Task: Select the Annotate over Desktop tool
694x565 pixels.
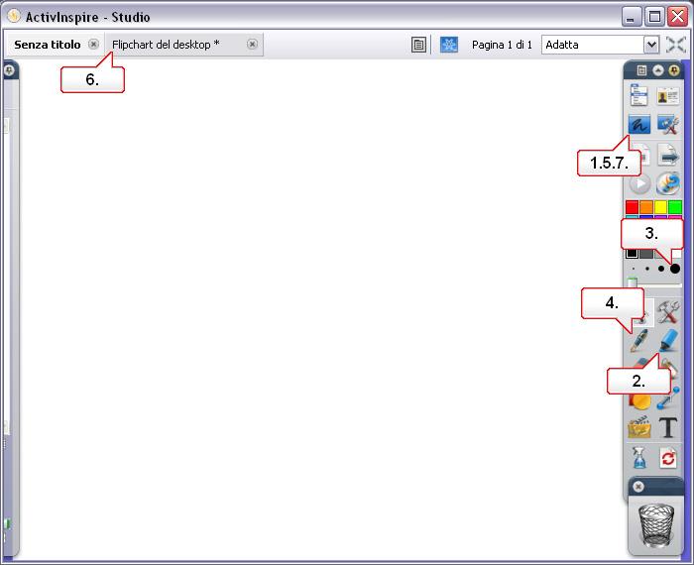Action: (639, 124)
